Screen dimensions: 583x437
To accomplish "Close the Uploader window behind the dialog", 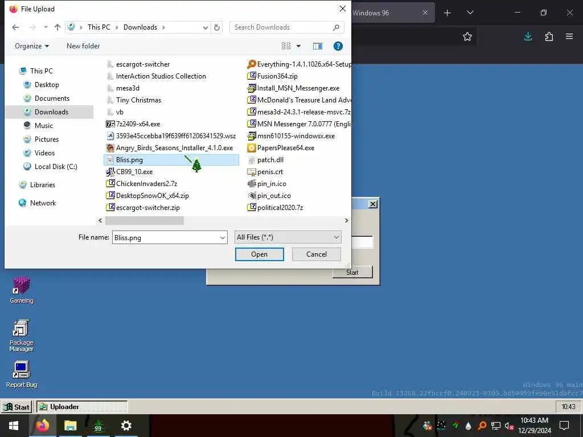I will coord(372,204).
